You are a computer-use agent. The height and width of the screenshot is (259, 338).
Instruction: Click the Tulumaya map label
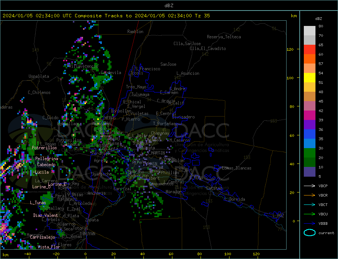pyautogui.click(x=140, y=94)
